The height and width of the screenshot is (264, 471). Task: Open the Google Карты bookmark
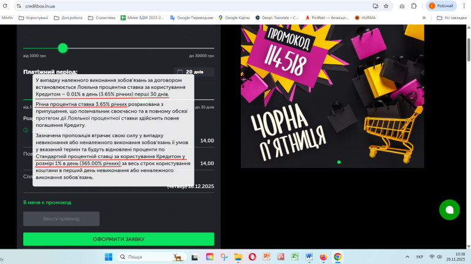(x=234, y=18)
